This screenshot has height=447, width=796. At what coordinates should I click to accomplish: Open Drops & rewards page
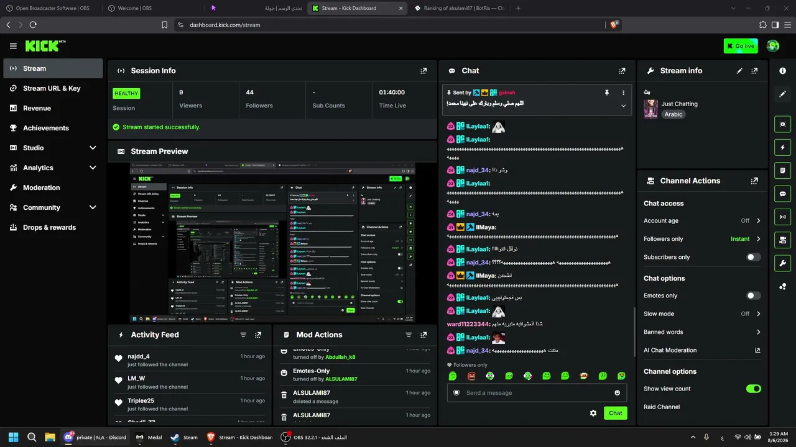pyautogui.click(x=53, y=227)
